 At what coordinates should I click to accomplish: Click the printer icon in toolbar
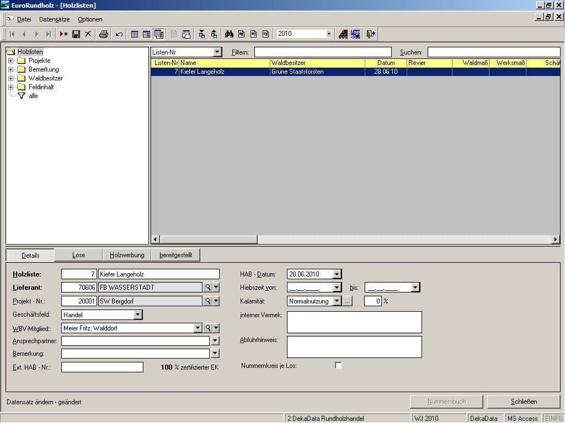coord(103,34)
